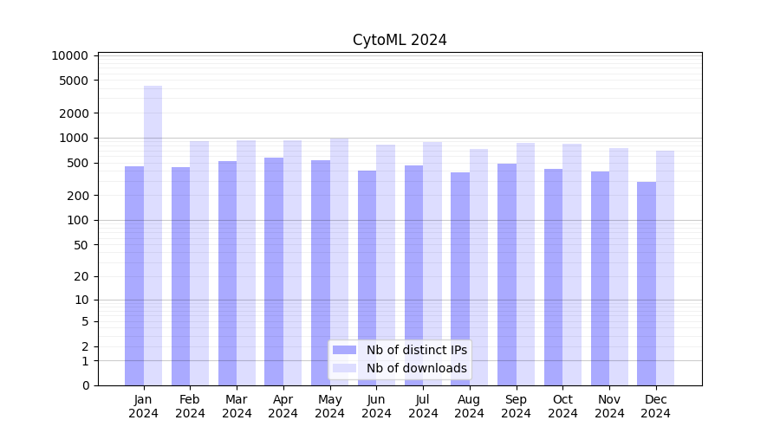Select the May 2024 downloads bar

[339, 260]
